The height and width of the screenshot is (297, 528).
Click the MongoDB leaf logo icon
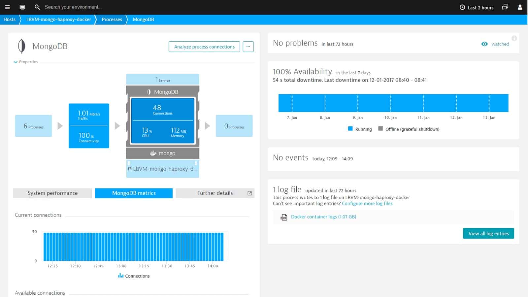pos(21,46)
